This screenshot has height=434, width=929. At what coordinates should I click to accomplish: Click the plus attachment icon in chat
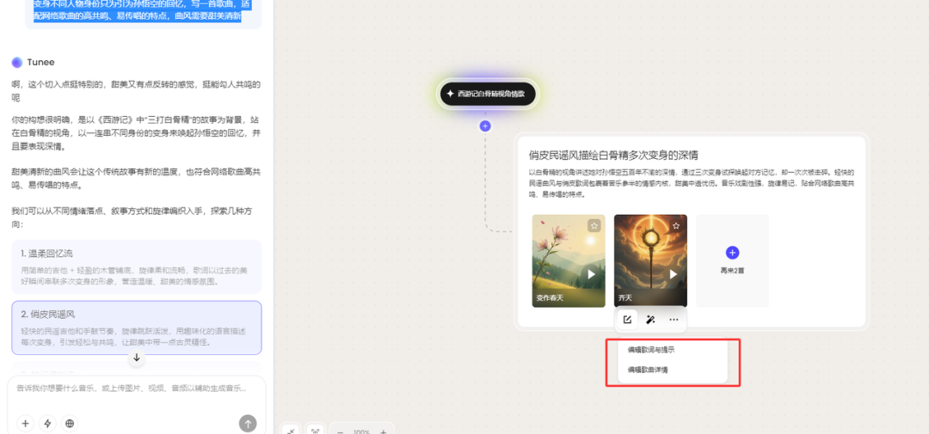click(25, 423)
